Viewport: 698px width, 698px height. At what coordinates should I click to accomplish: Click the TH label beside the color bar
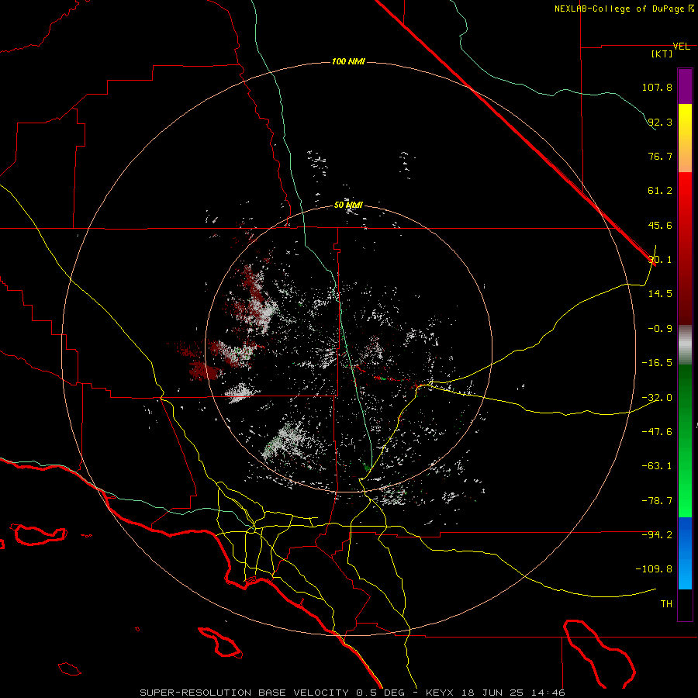[x=666, y=604]
